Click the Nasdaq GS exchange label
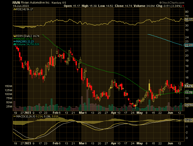Viewport: 193px width, 146px height. [59, 3]
